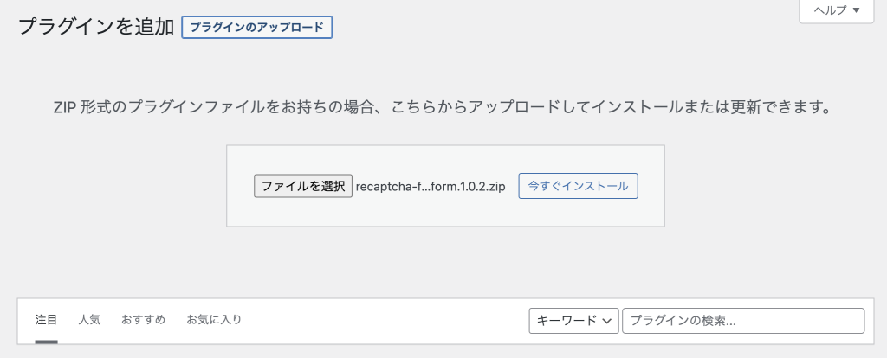
Task: Click the chevron arrow in the キーワード selector
Action: pyautogui.click(x=607, y=322)
